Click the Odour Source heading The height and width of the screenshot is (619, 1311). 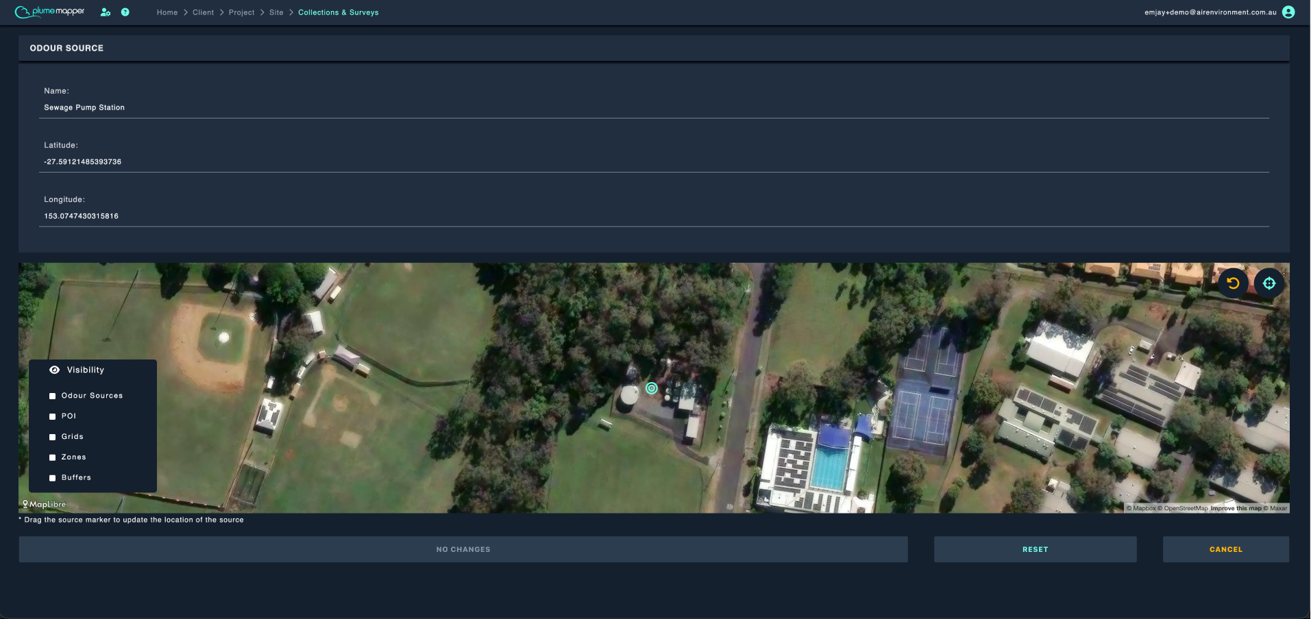[x=66, y=48]
